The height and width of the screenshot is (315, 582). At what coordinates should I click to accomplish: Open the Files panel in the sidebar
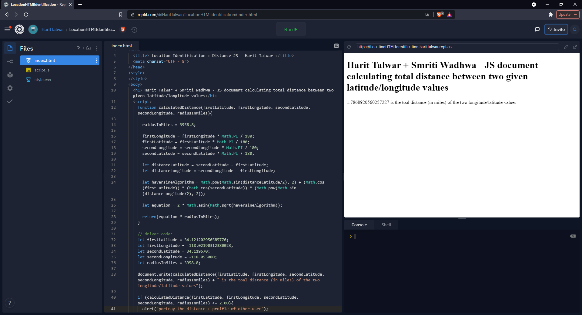point(10,48)
